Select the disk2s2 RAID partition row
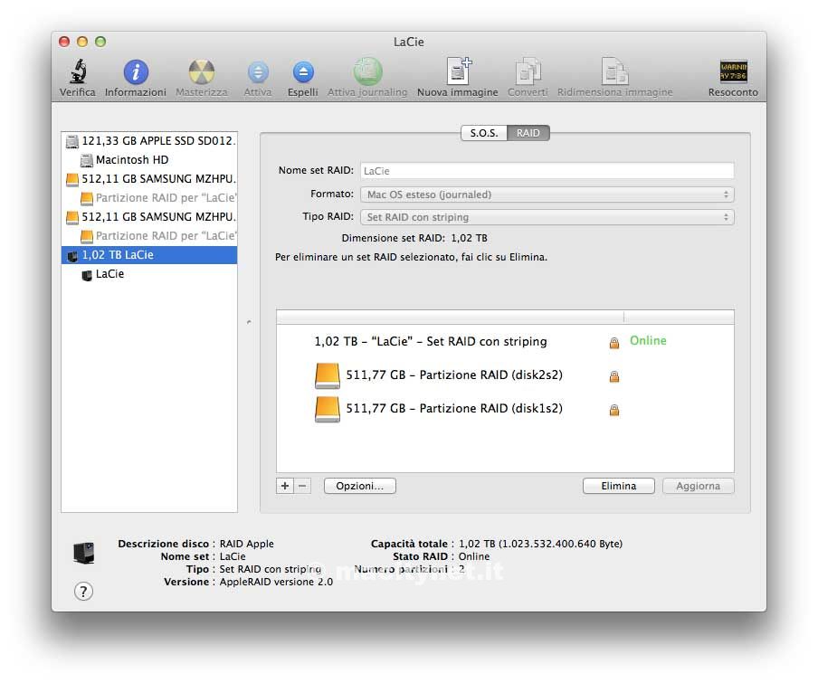This screenshot has width=818, height=683. click(453, 375)
